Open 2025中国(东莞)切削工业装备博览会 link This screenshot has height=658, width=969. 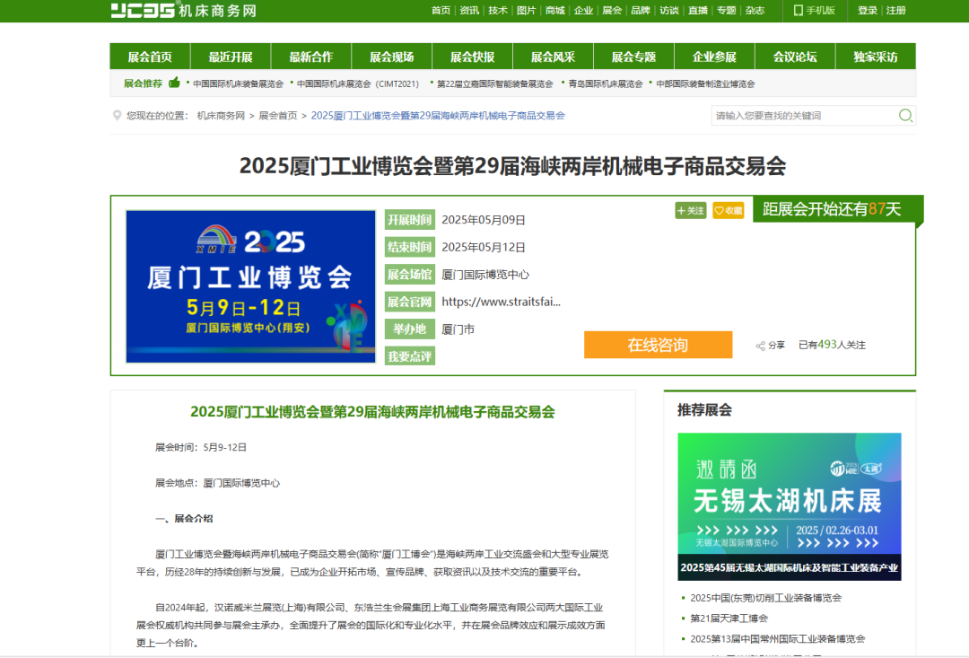point(765,598)
